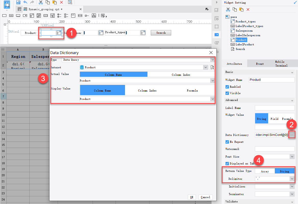298x204 pixels.
Task: Cut the widget using Widget Setting scissors icon
Action: [x=228, y=9]
